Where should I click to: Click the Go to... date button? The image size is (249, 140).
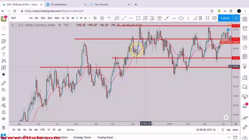(72, 129)
